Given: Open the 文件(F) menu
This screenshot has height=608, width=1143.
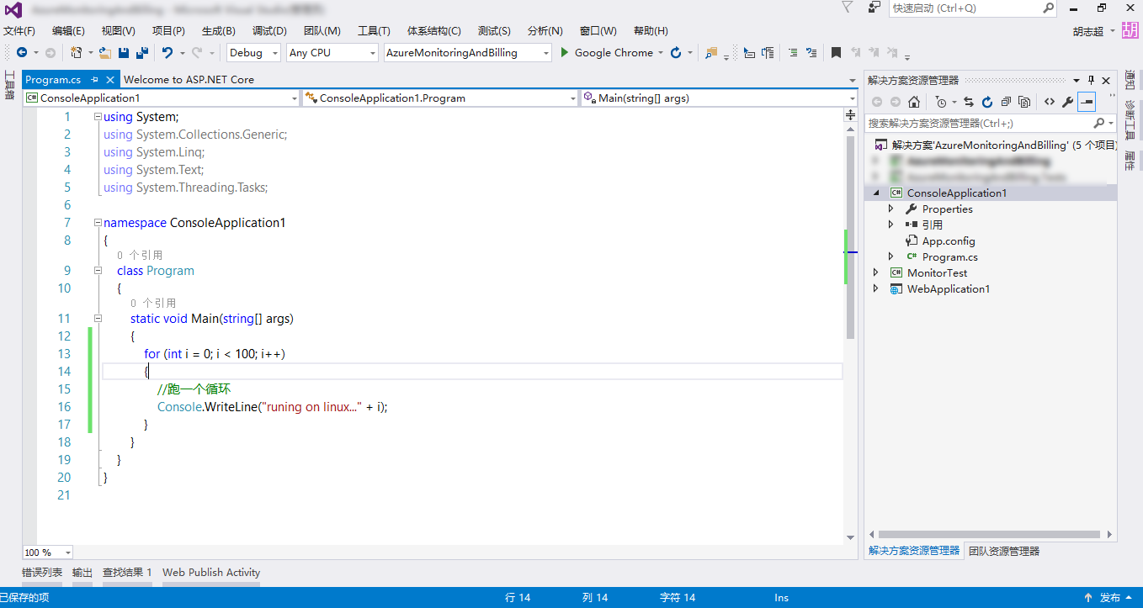Looking at the screenshot, I should pos(19,31).
